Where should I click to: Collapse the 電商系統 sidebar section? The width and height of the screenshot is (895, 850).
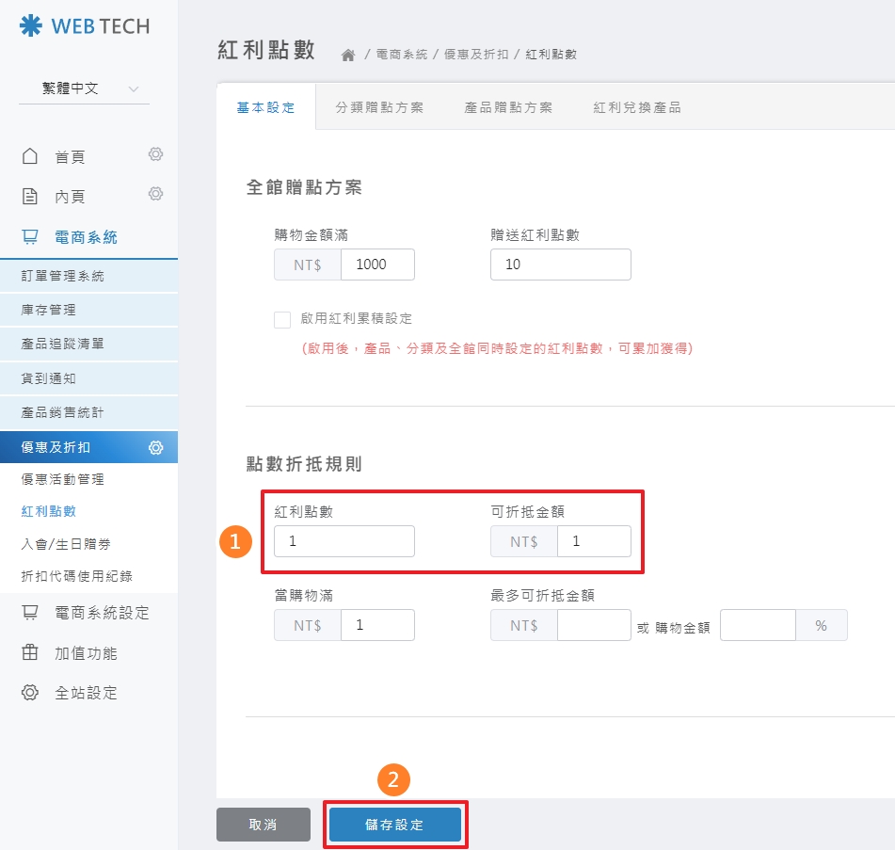click(x=85, y=236)
